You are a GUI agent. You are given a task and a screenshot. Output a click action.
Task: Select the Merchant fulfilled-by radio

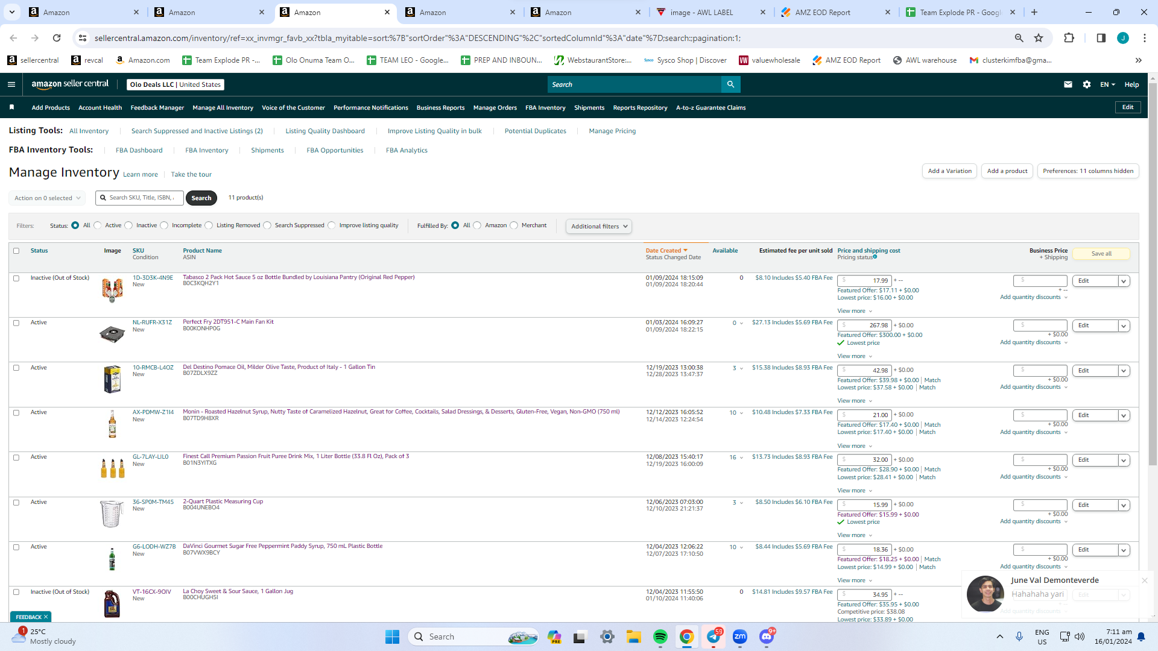pyautogui.click(x=514, y=225)
